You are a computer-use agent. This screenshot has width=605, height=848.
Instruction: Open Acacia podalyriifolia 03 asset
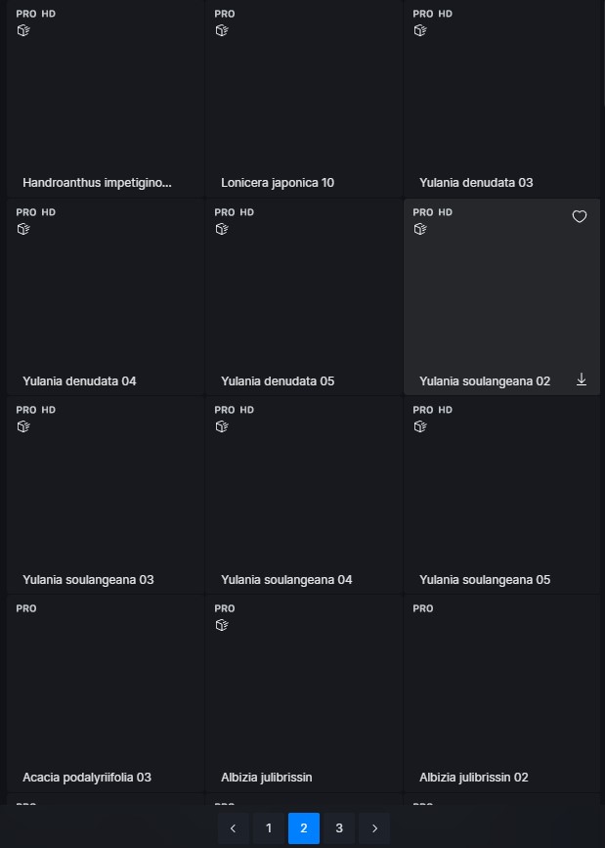106,693
